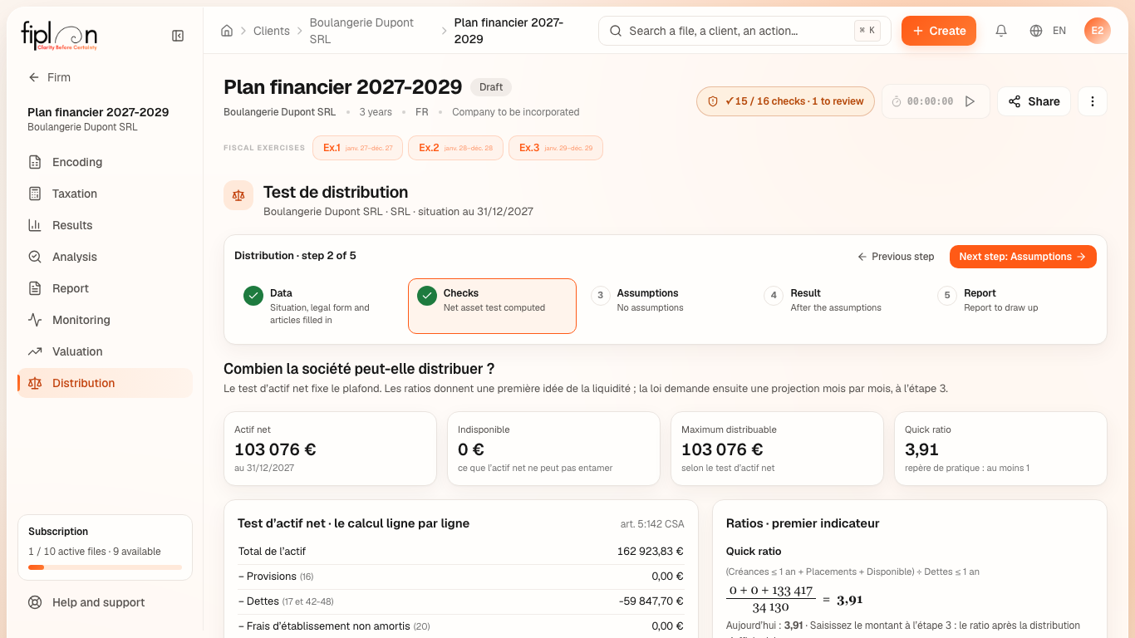Viewport: 1135px width, 638px height.
Task: Go to Analysis in the sidebar
Action: click(105, 257)
